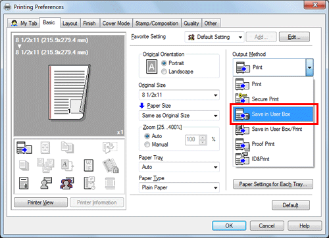The image size is (329, 238).
Task: Click the authentication users icon in grid
Action: (x=67, y=183)
